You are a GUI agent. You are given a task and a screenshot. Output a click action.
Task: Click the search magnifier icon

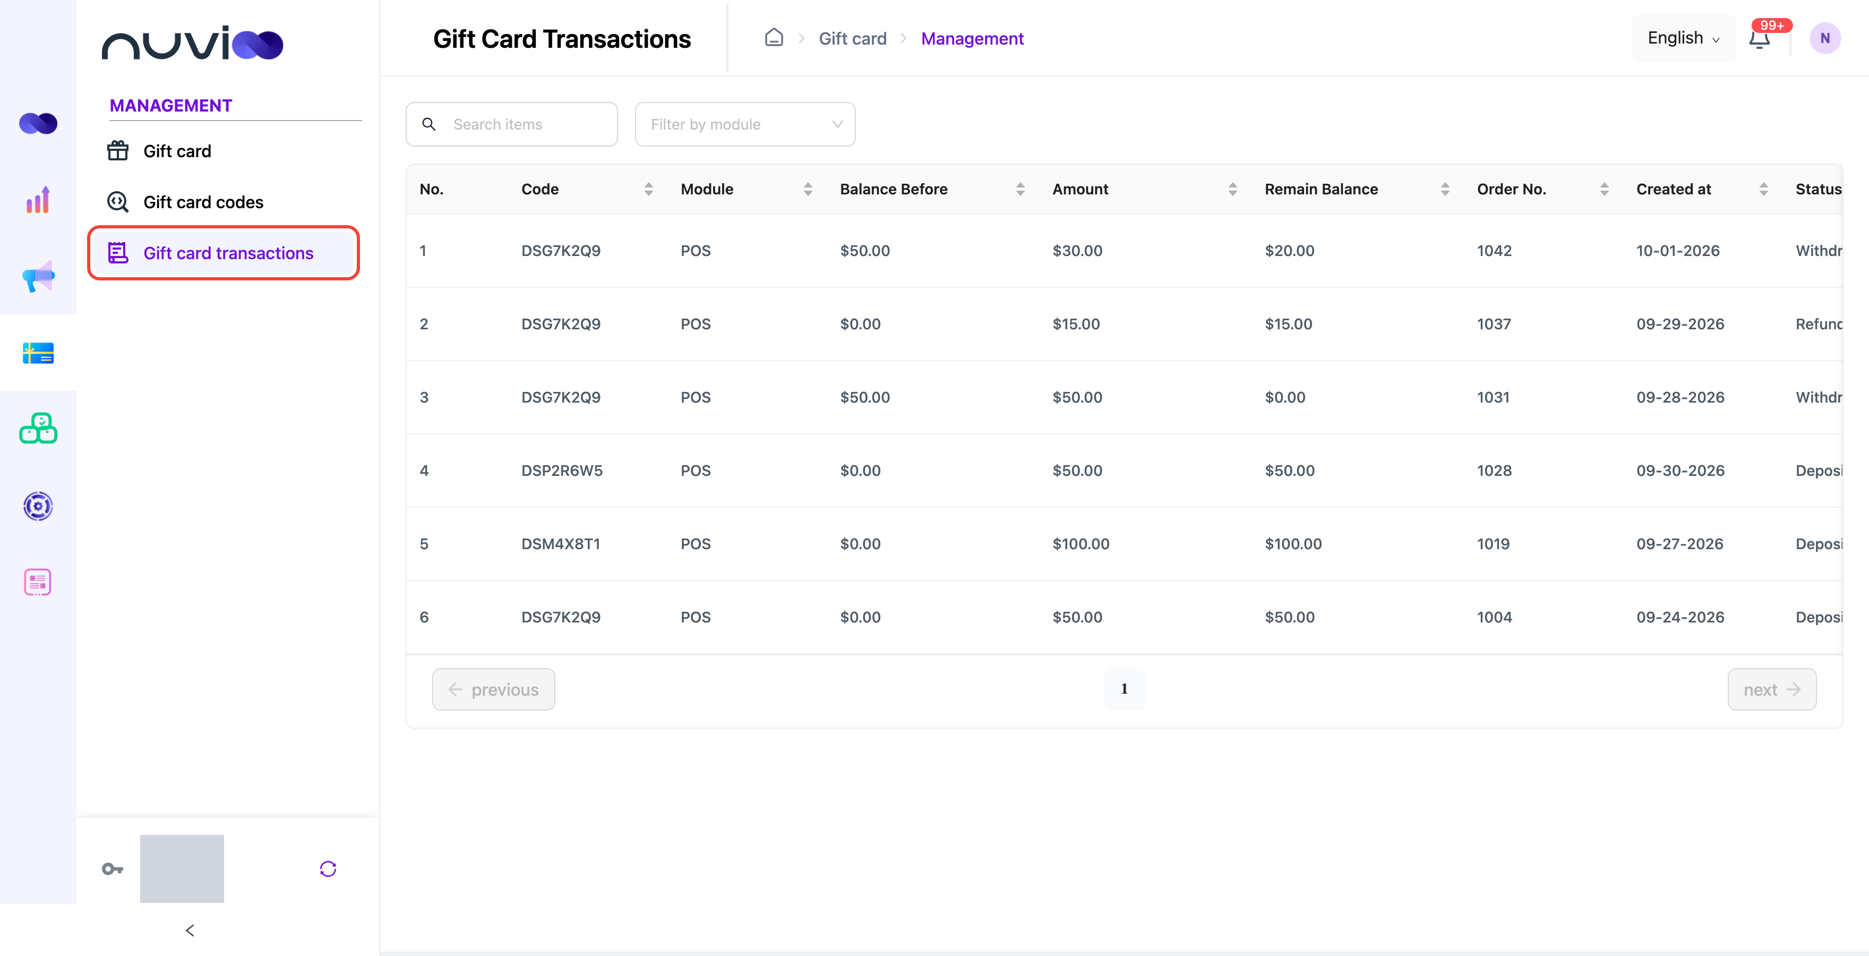click(x=429, y=124)
